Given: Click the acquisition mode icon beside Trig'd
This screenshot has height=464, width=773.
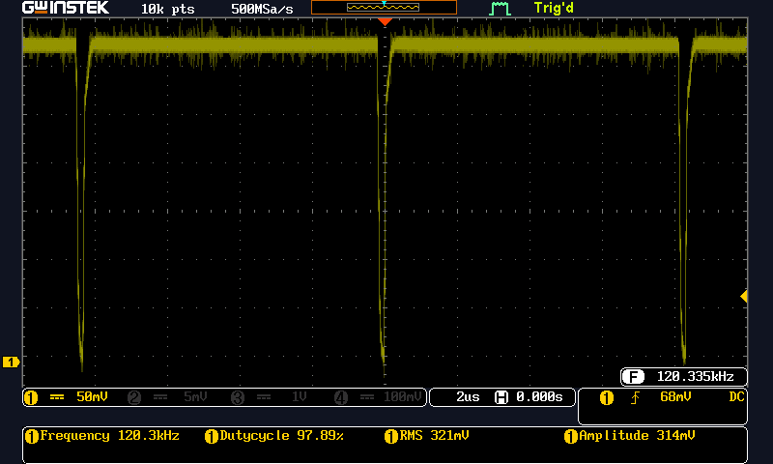Looking at the screenshot, I should [x=500, y=9].
